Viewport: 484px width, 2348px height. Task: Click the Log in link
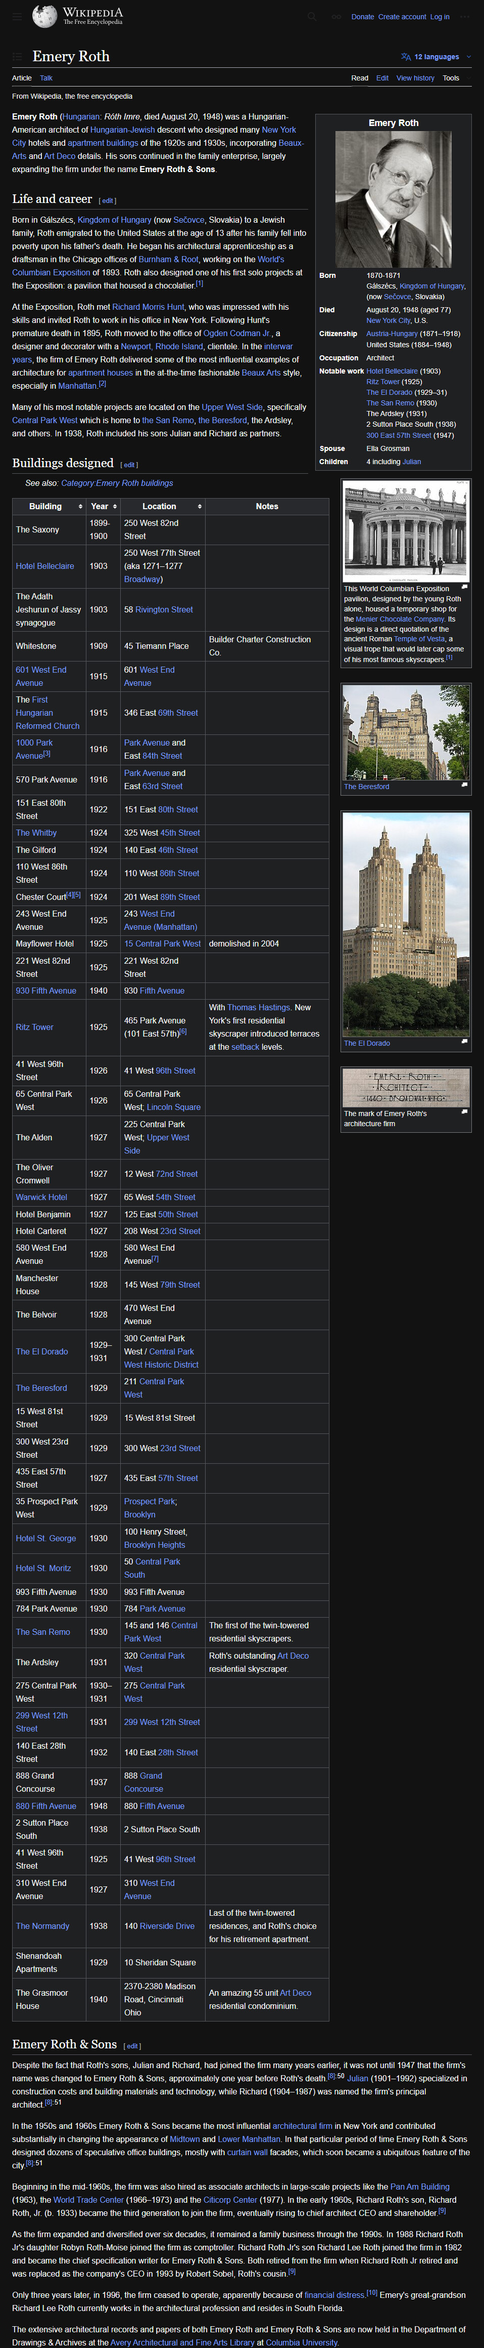[440, 16]
